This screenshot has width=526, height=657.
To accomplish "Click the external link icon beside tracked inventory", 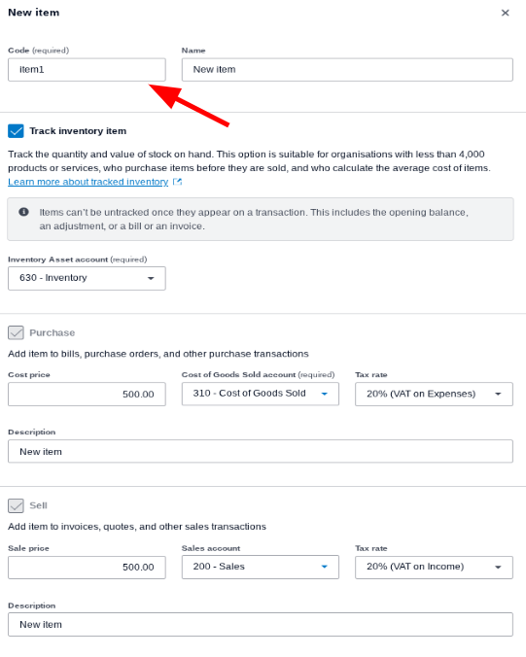I will click(x=178, y=182).
